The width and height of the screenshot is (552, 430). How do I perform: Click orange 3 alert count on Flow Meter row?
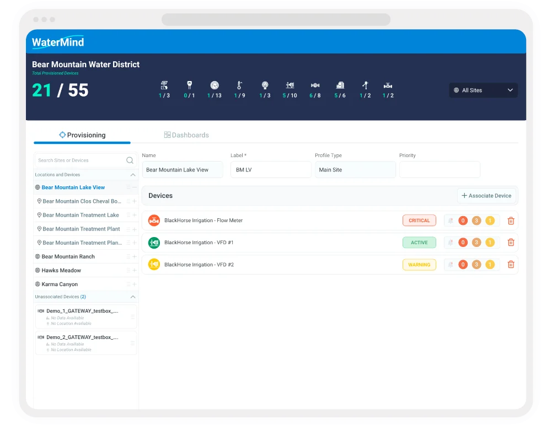(x=476, y=221)
